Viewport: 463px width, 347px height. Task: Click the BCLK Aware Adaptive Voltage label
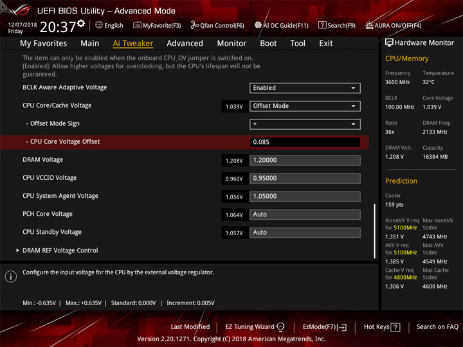pyautogui.click(x=65, y=87)
